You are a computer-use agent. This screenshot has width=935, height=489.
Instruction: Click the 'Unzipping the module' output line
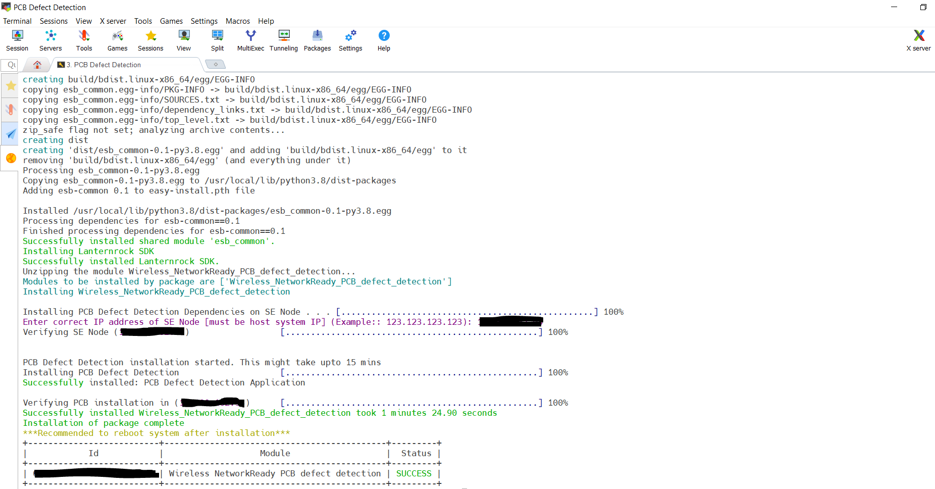(x=189, y=271)
